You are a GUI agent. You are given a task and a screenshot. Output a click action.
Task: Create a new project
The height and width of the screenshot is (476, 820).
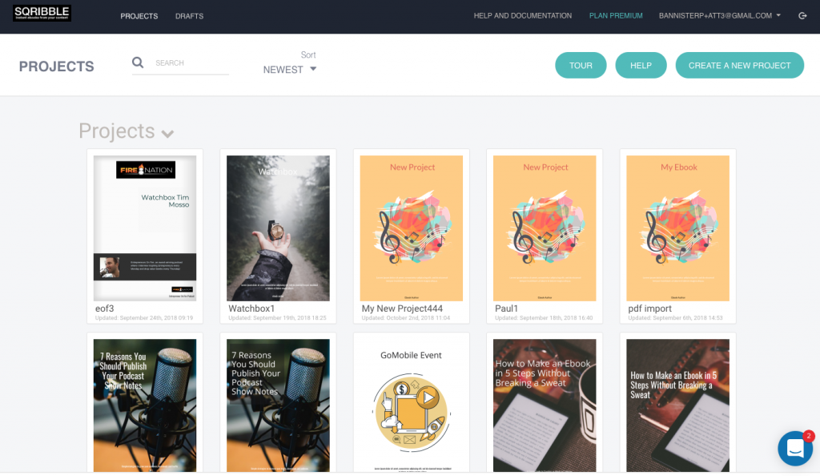[x=739, y=66]
